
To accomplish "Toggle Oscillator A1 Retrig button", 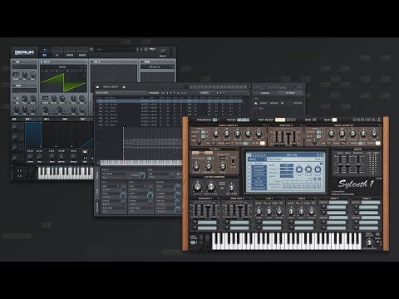I will (x=263, y=143).
